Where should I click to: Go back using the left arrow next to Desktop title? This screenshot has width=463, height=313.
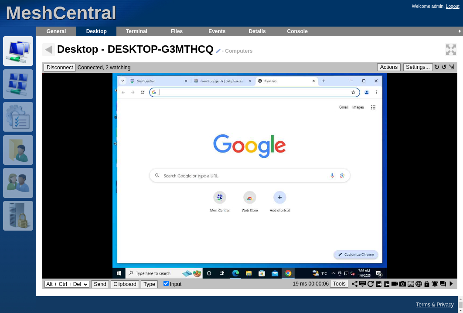pos(48,50)
